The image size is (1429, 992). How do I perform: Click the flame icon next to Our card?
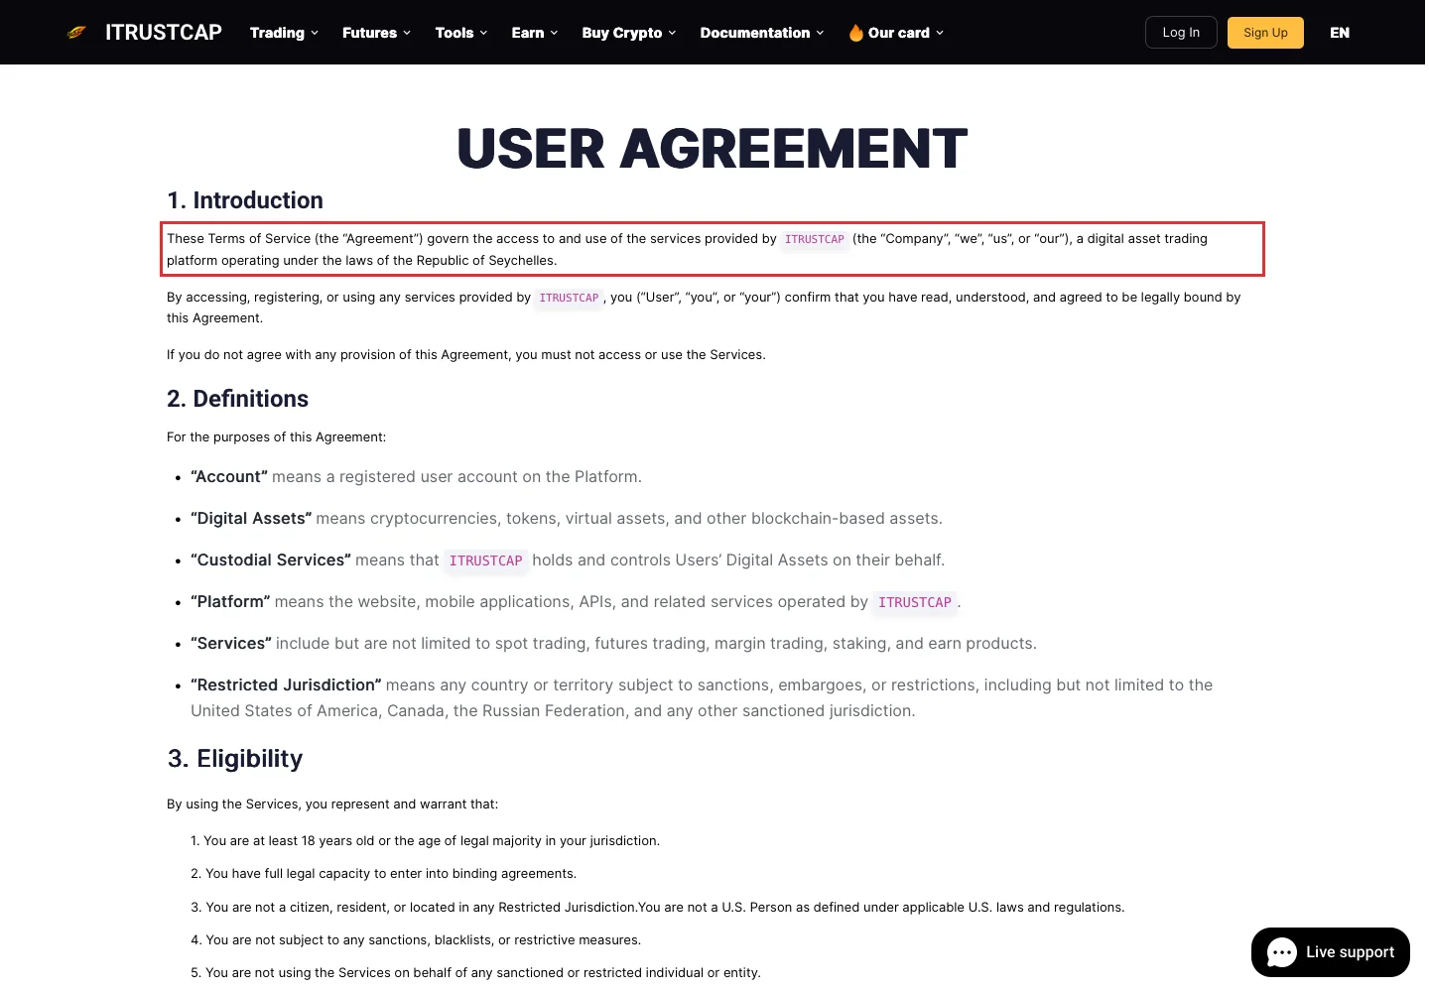(x=855, y=33)
